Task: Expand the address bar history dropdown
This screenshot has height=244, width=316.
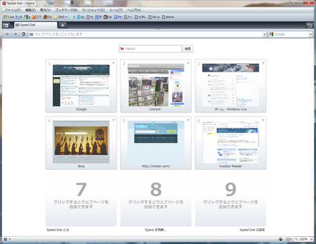Action: [x=264, y=34]
